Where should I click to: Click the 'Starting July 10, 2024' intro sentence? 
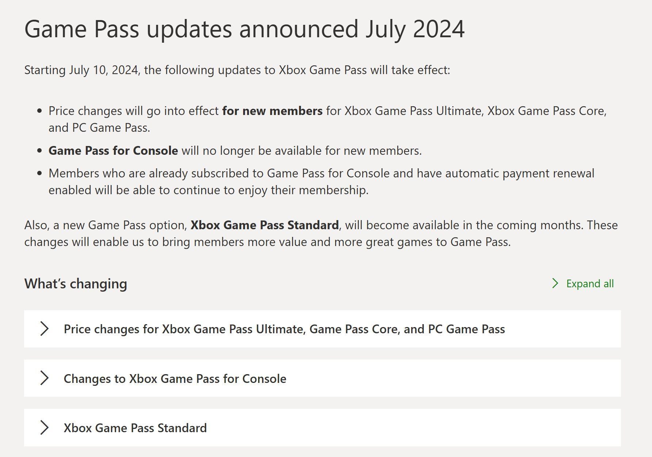(237, 70)
